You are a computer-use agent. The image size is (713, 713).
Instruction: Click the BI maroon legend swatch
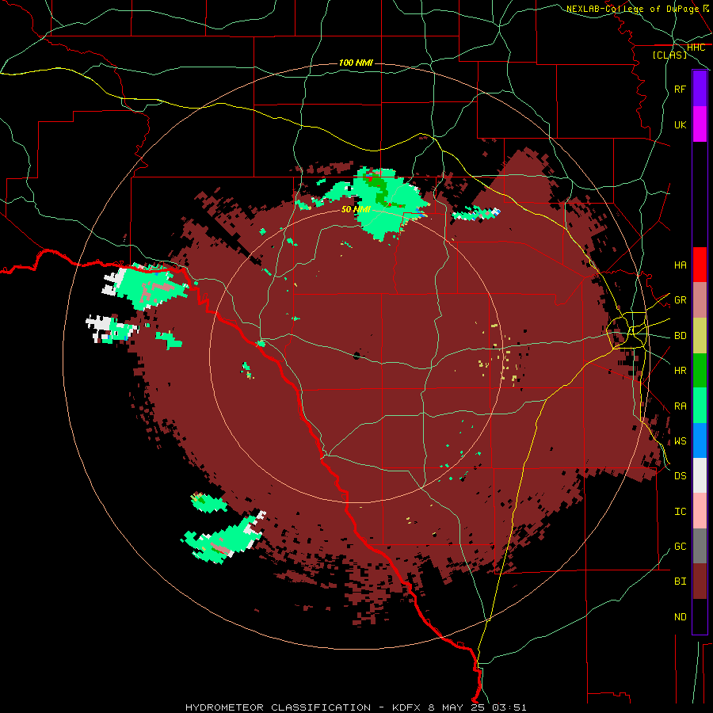(x=700, y=581)
